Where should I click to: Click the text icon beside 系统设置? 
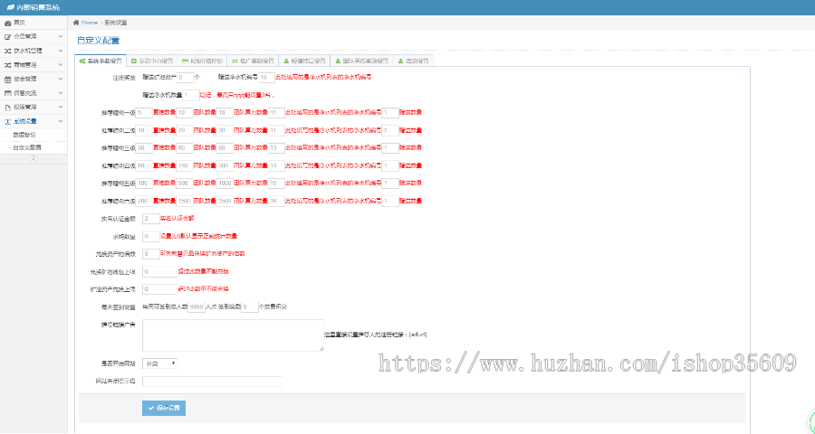(x=7, y=121)
